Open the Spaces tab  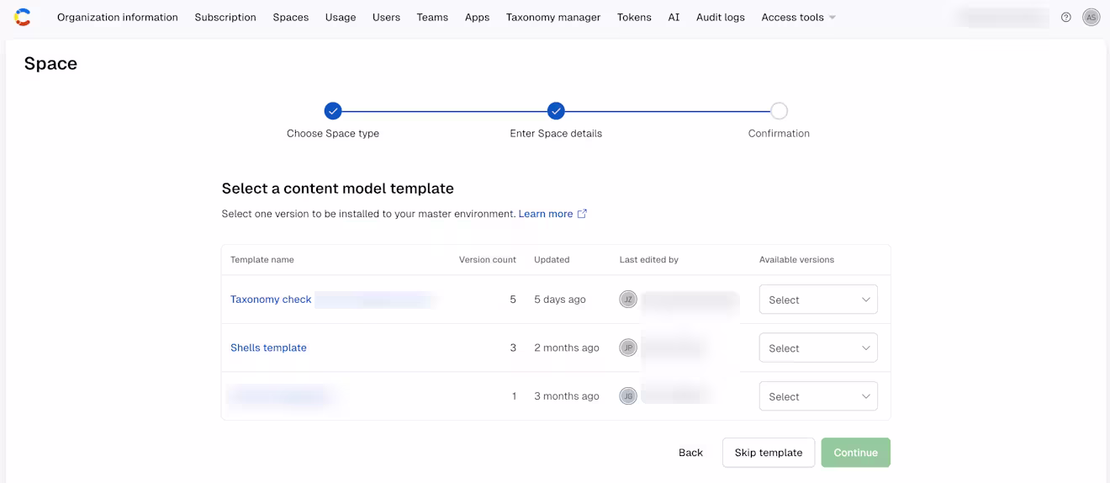tap(291, 17)
